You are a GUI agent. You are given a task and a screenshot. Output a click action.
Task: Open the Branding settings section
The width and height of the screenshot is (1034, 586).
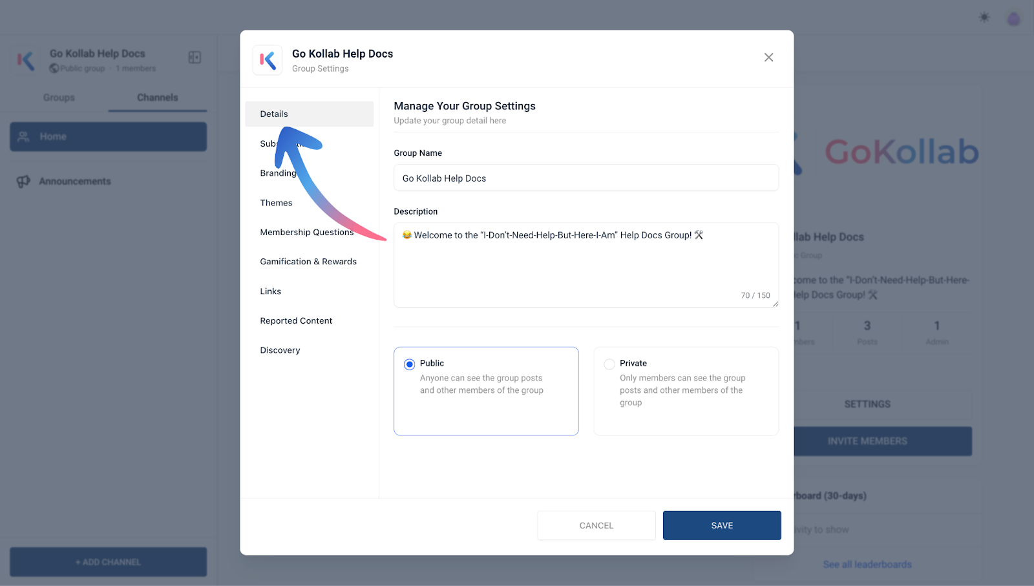278,173
